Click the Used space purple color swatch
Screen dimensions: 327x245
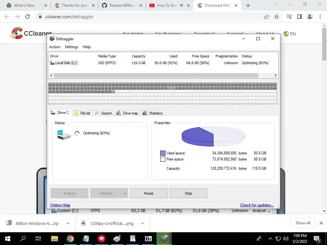(163, 153)
